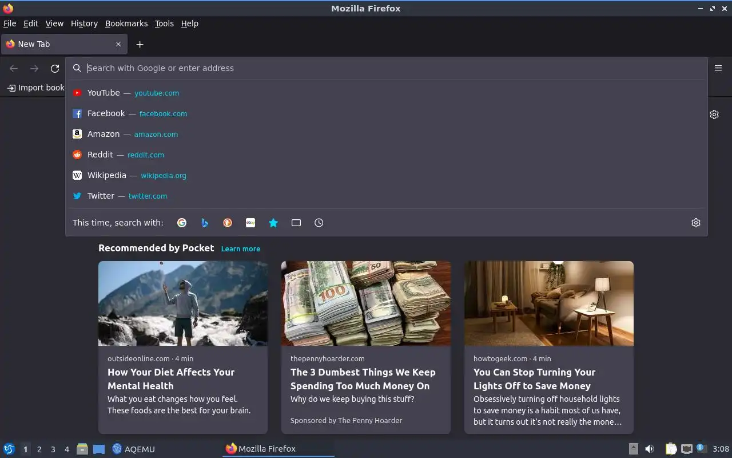Open the volume speaker tray icon

coord(650,449)
